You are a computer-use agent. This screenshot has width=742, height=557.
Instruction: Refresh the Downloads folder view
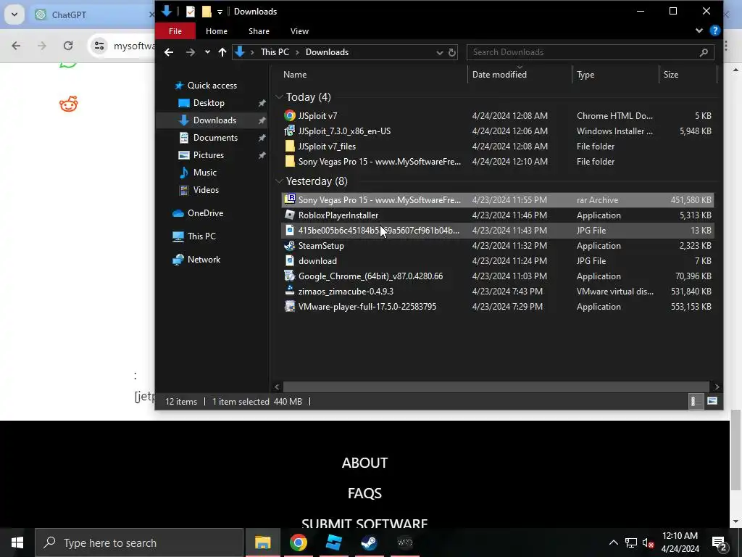(452, 52)
